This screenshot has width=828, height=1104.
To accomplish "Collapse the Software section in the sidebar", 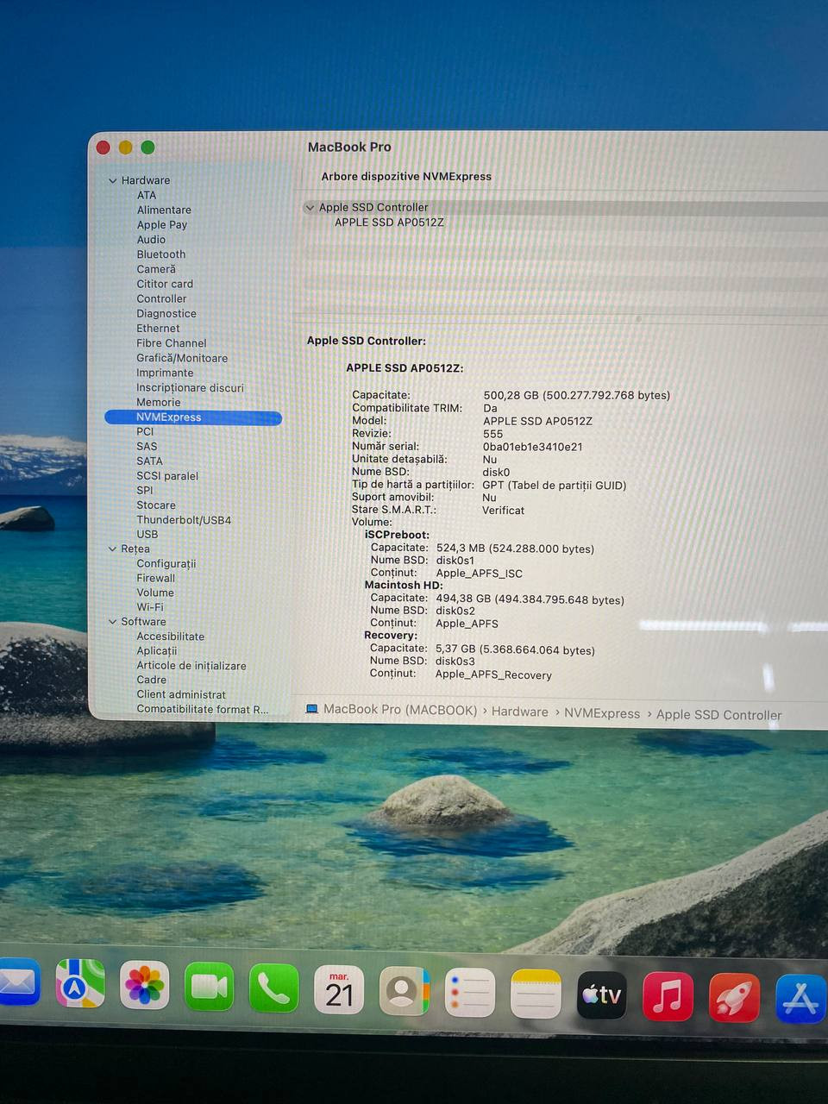I will click(113, 621).
